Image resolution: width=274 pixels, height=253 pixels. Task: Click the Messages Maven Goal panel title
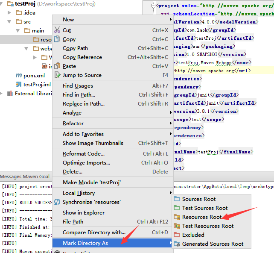25,177
